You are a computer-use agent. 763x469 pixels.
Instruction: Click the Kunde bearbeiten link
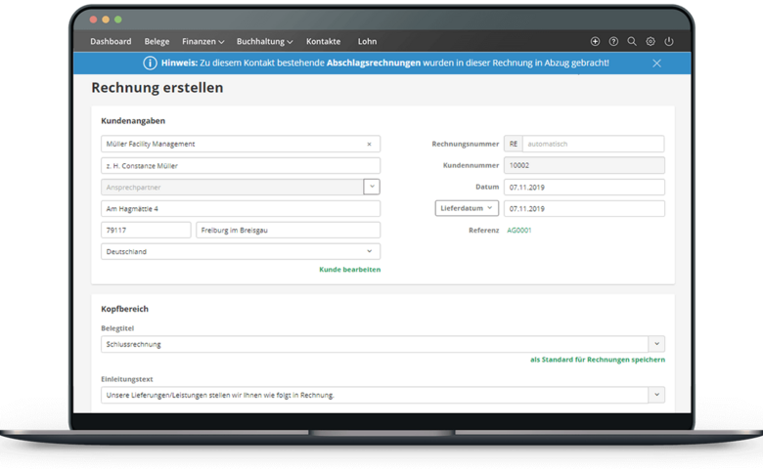(349, 269)
